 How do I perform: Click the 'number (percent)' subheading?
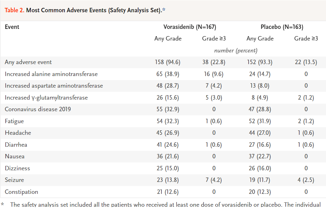236,51
